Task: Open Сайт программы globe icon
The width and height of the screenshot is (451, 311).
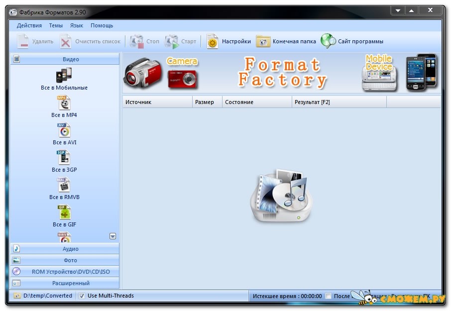Action: [328, 41]
